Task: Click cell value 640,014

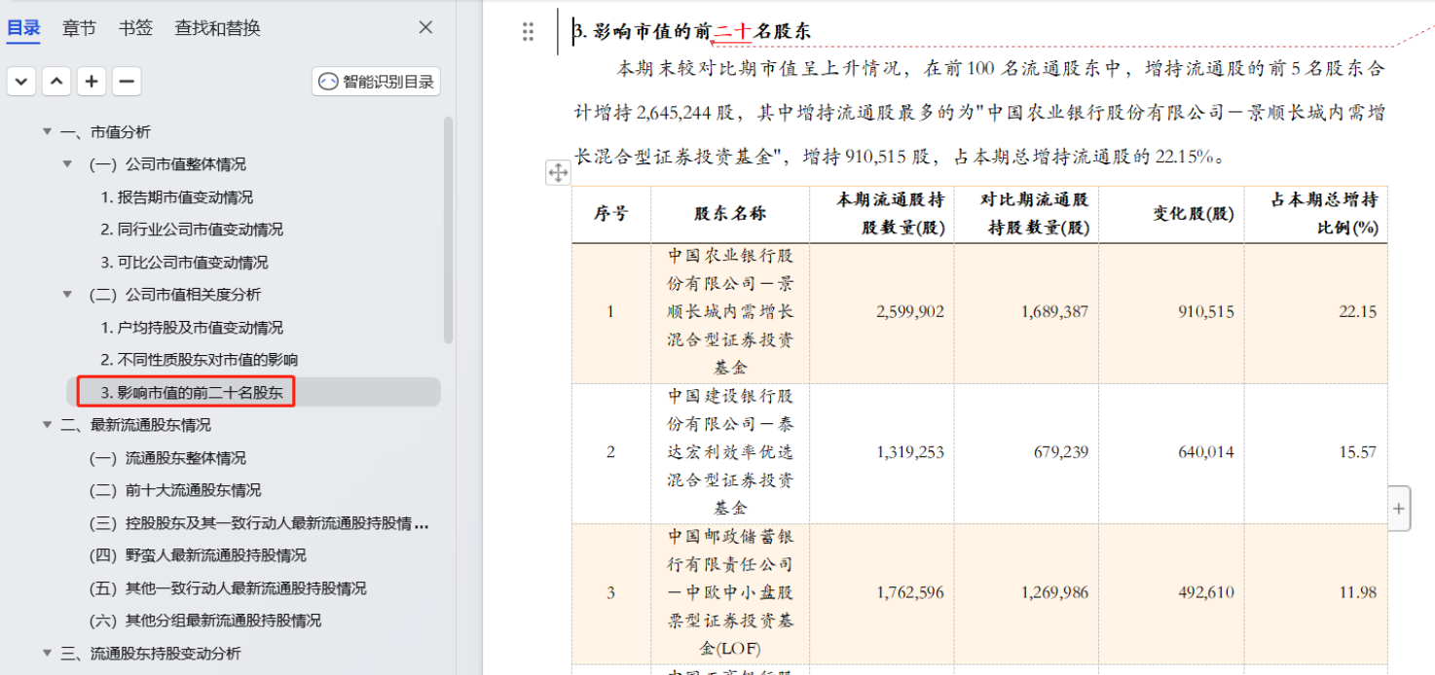Action: (x=1205, y=451)
